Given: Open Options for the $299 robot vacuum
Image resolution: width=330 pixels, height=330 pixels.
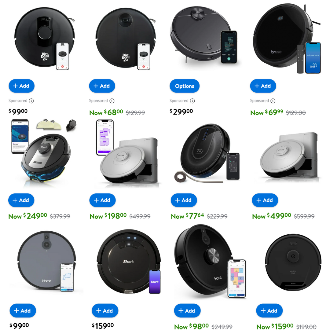Looking at the screenshot, I should [184, 86].
